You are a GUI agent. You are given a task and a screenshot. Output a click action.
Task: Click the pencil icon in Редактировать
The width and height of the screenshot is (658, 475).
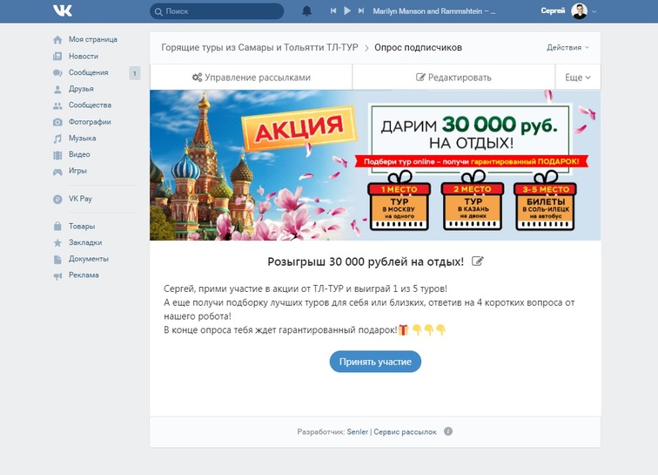point(420,77)
